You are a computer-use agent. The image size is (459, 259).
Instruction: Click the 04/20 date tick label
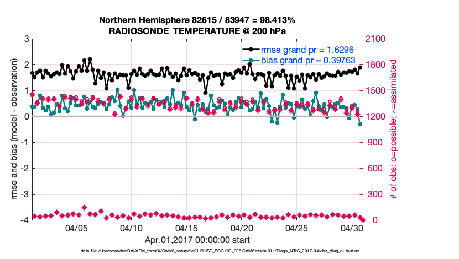pos(242,228)
